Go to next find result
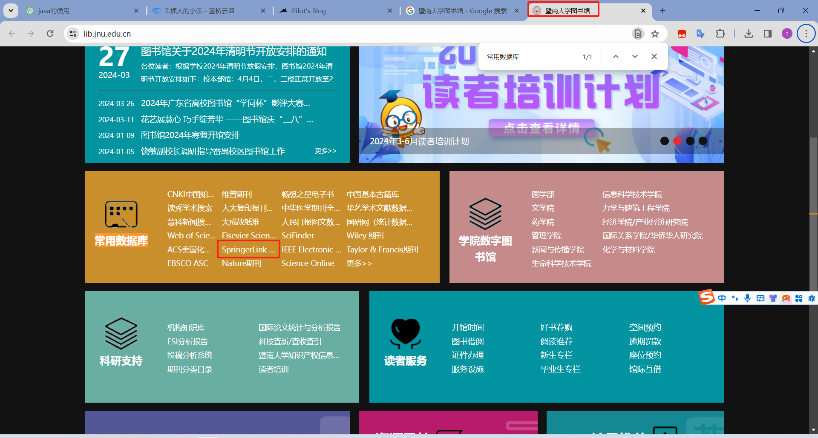Viewport: 818px width, 438px height. click(635, 57)
